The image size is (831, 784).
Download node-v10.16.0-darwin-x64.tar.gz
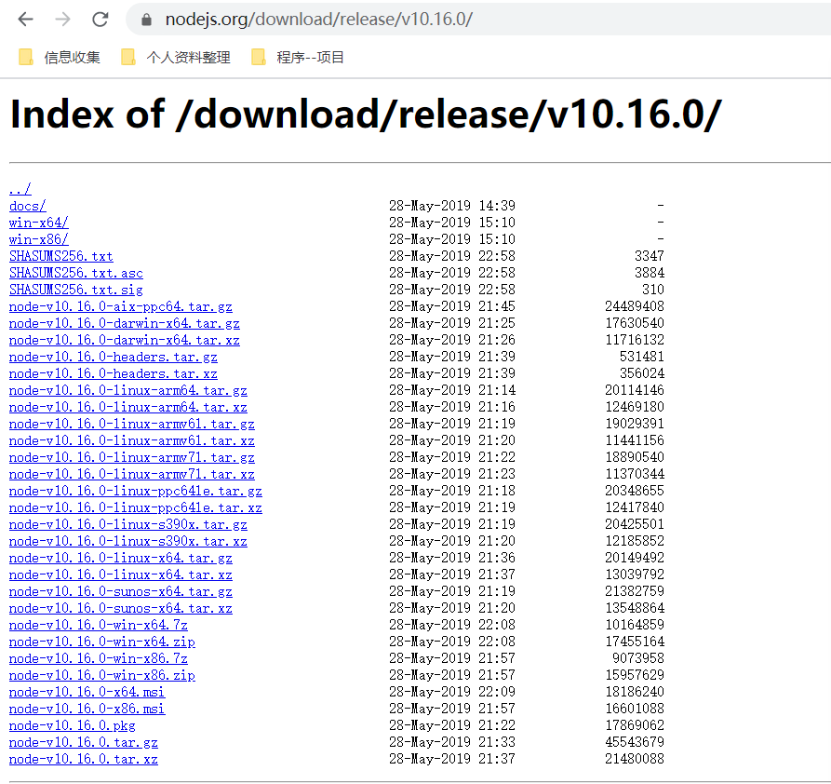coord(125,323)
